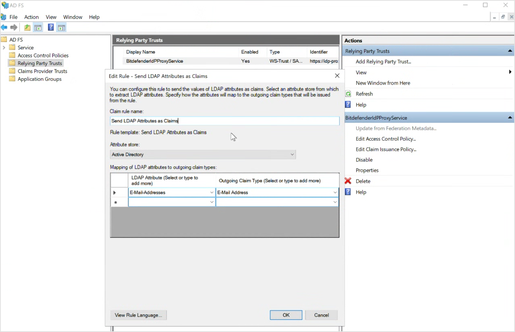The height and width of the screenshot is (332, 515).
Task: Click Edit Access Control Policy action
Action: 385,139
